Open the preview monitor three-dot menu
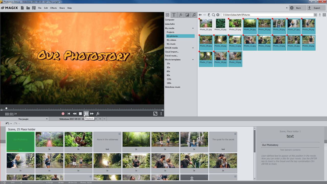Image resolution: width=327 pixels, height=184 pixels. tap(161, 114)
